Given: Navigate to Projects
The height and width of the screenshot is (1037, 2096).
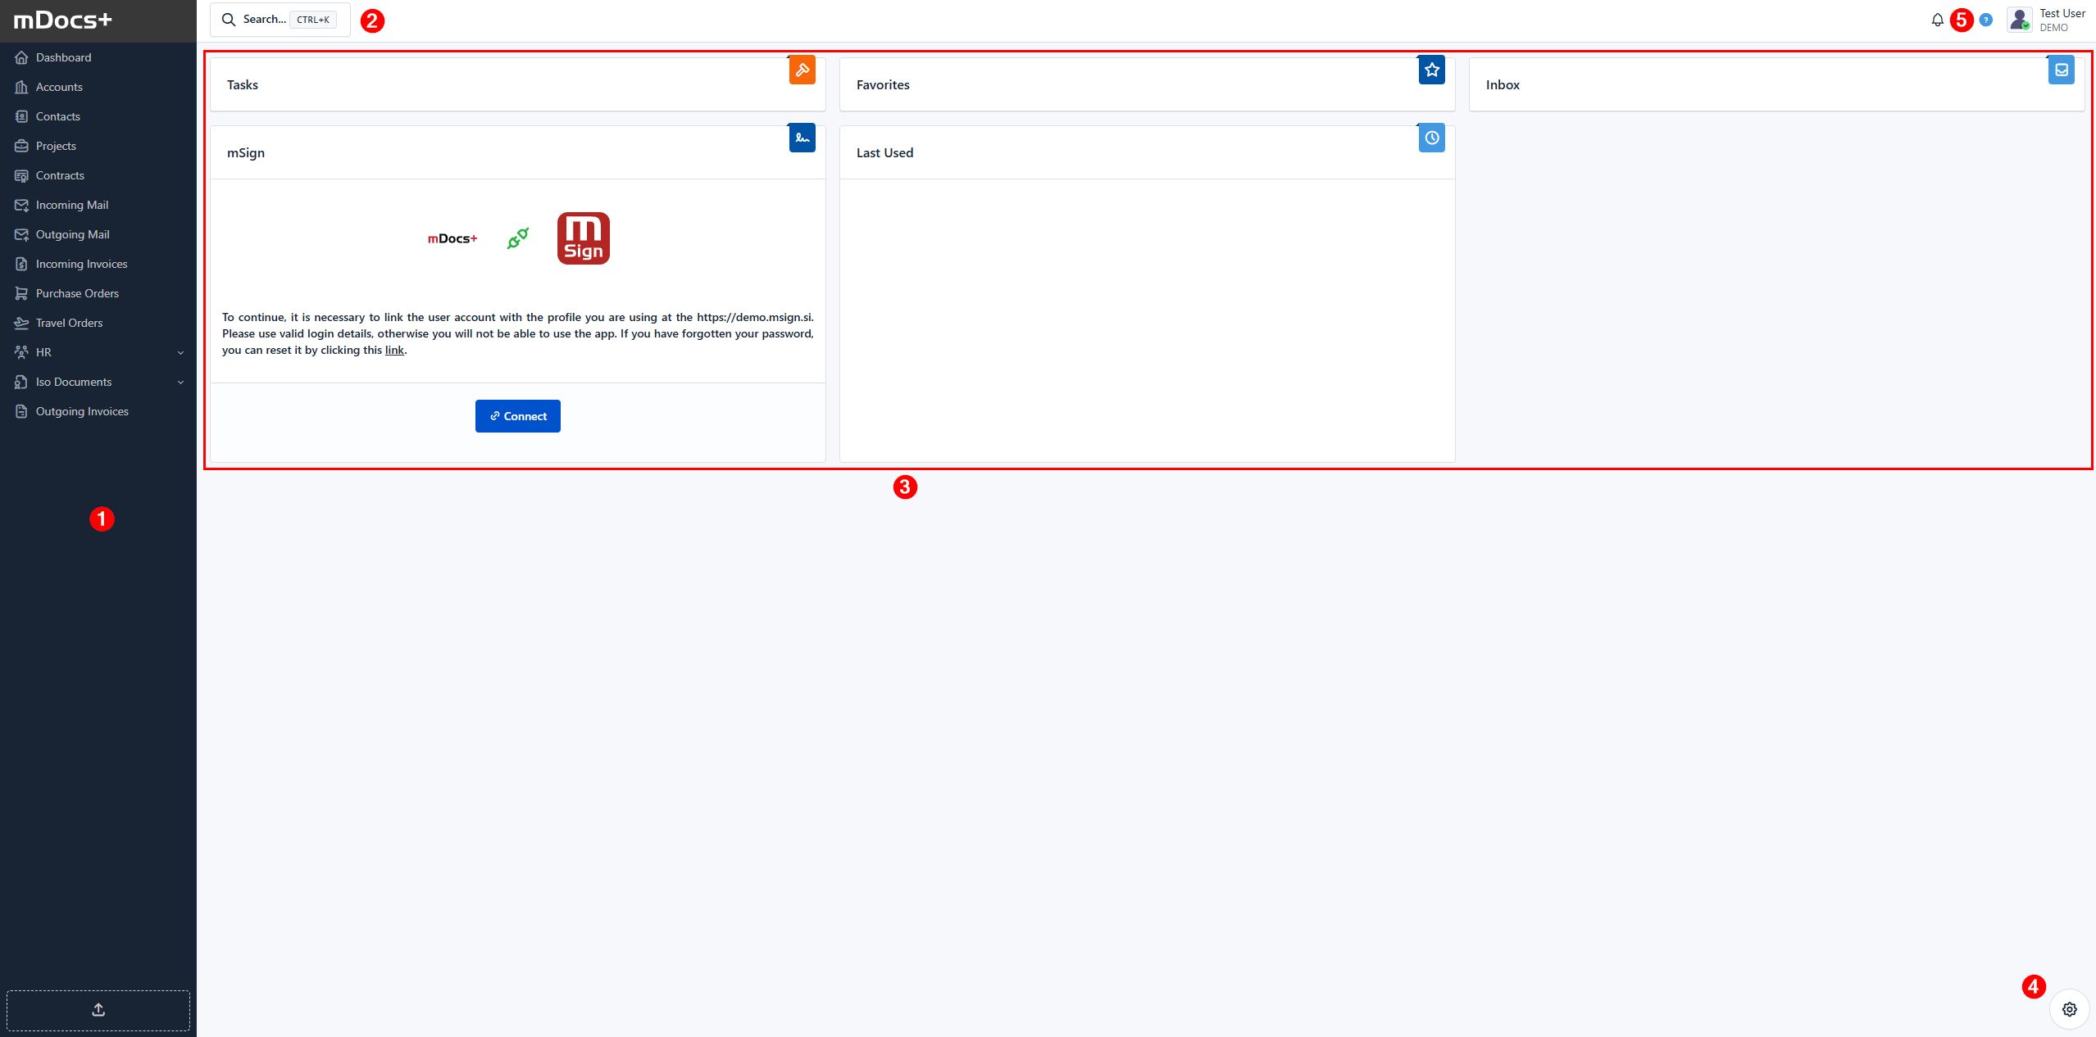Looking at the screenshot, I should 98,146.
